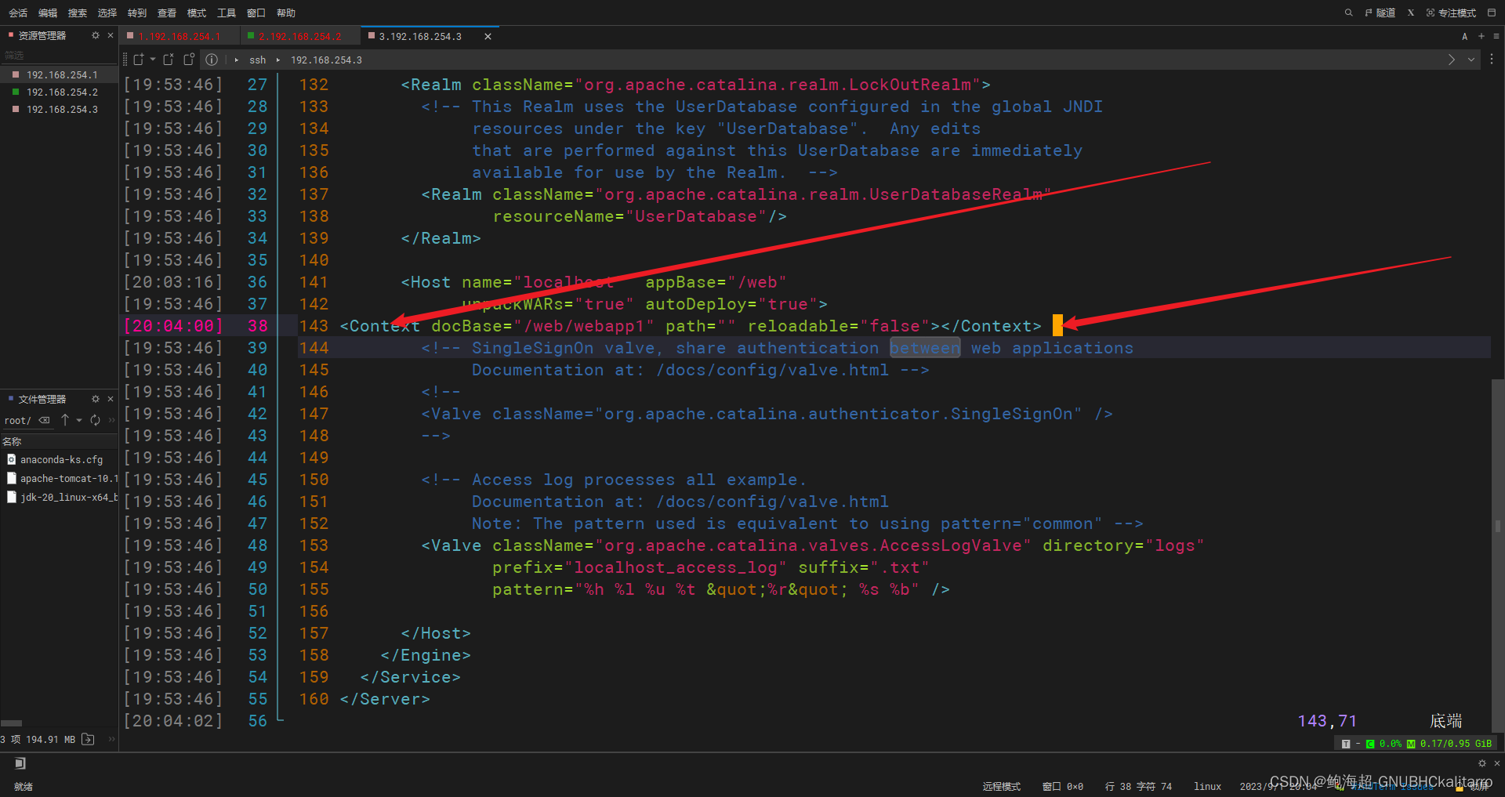The height and width of the screenshot is (797, 1505).
Task: Enable 专注模式 focus mode
Action: pos(1451,13)
